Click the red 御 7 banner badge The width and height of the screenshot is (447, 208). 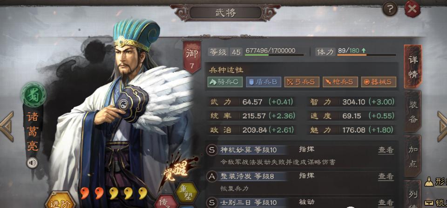[x=191, y=56]
